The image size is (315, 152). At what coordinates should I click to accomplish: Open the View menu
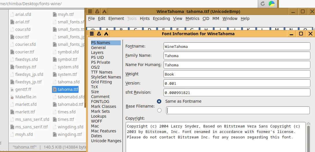point(178,18)
